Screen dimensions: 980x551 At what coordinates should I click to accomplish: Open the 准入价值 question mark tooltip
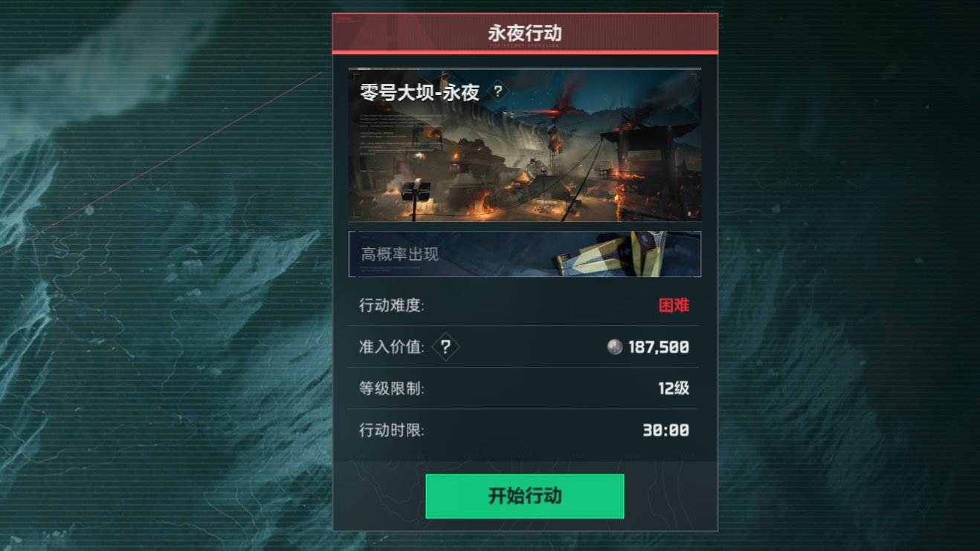click(445, 347)
